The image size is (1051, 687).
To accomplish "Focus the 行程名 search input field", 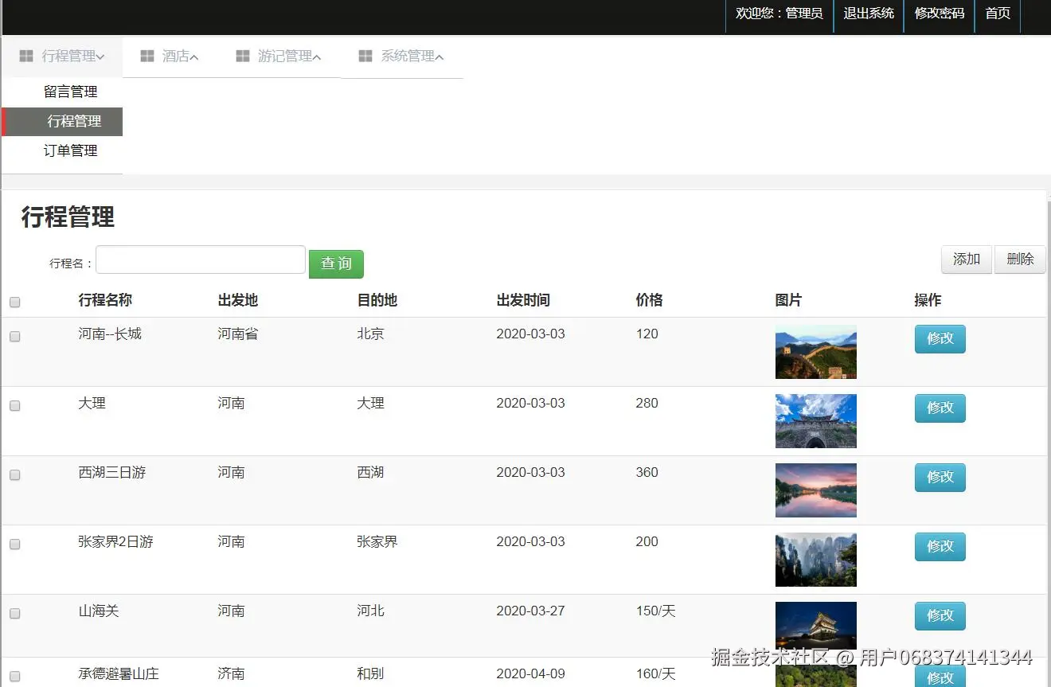I will (x=201, y=260).
